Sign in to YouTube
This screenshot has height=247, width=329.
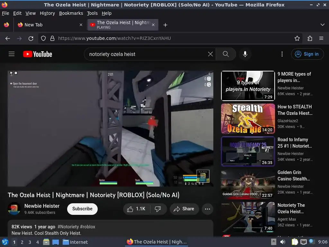(307, 54)
